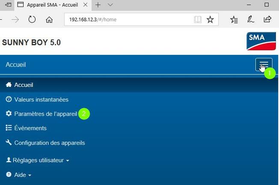Click the browser forward arrow
279x185 pixels.
pos(15,19)
